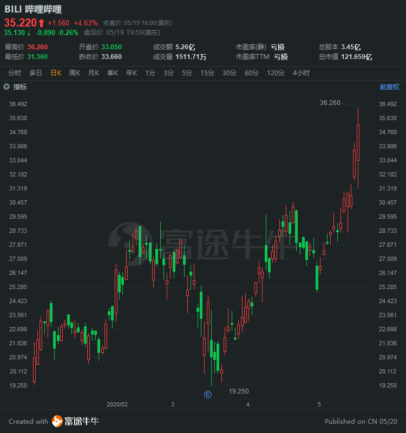This screenshot has width=406, height=433.
Task: Switch chart to 周K weekly view
Action: pyautogui.click(x=75, y=73)
